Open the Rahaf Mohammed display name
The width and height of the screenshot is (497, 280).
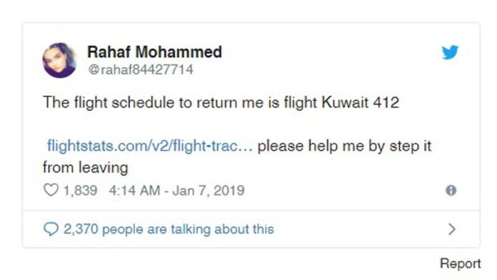(154, 51)
